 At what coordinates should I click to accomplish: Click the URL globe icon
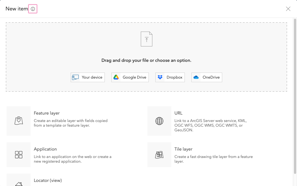point(159,121)
